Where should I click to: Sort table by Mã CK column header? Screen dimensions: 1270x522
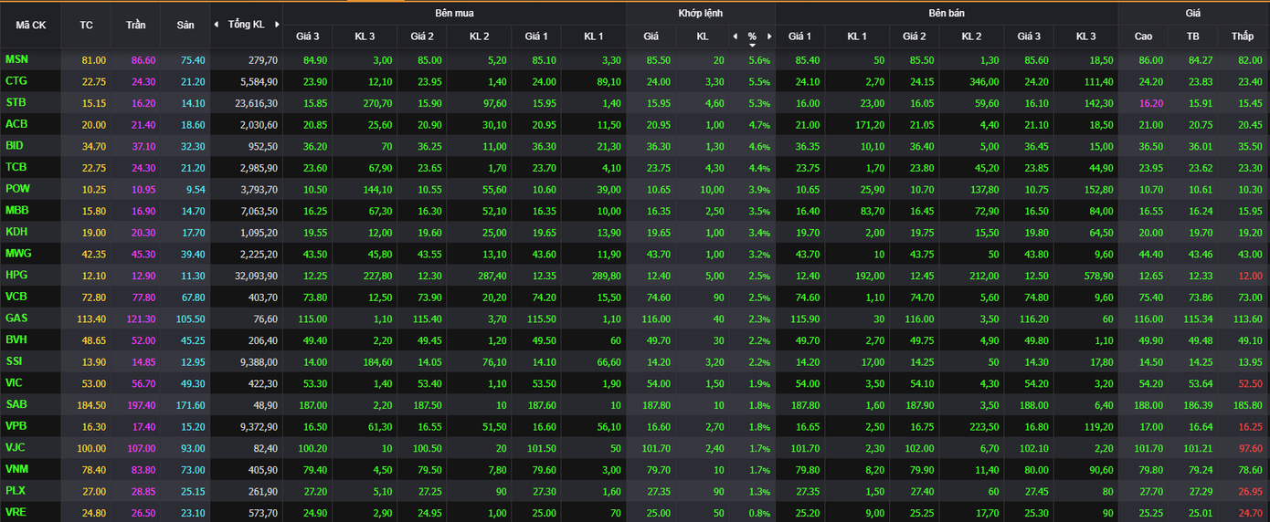[x=31, y=25]
